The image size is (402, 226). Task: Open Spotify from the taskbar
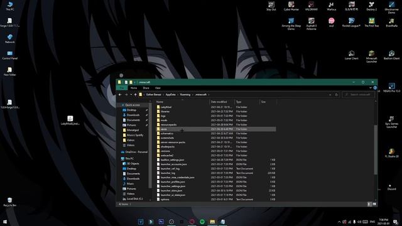202,222
